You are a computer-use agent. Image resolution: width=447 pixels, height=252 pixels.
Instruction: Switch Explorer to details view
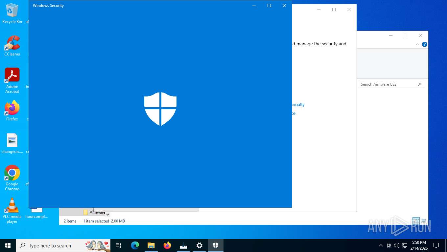pyautogui.click(x=416, y=221)
